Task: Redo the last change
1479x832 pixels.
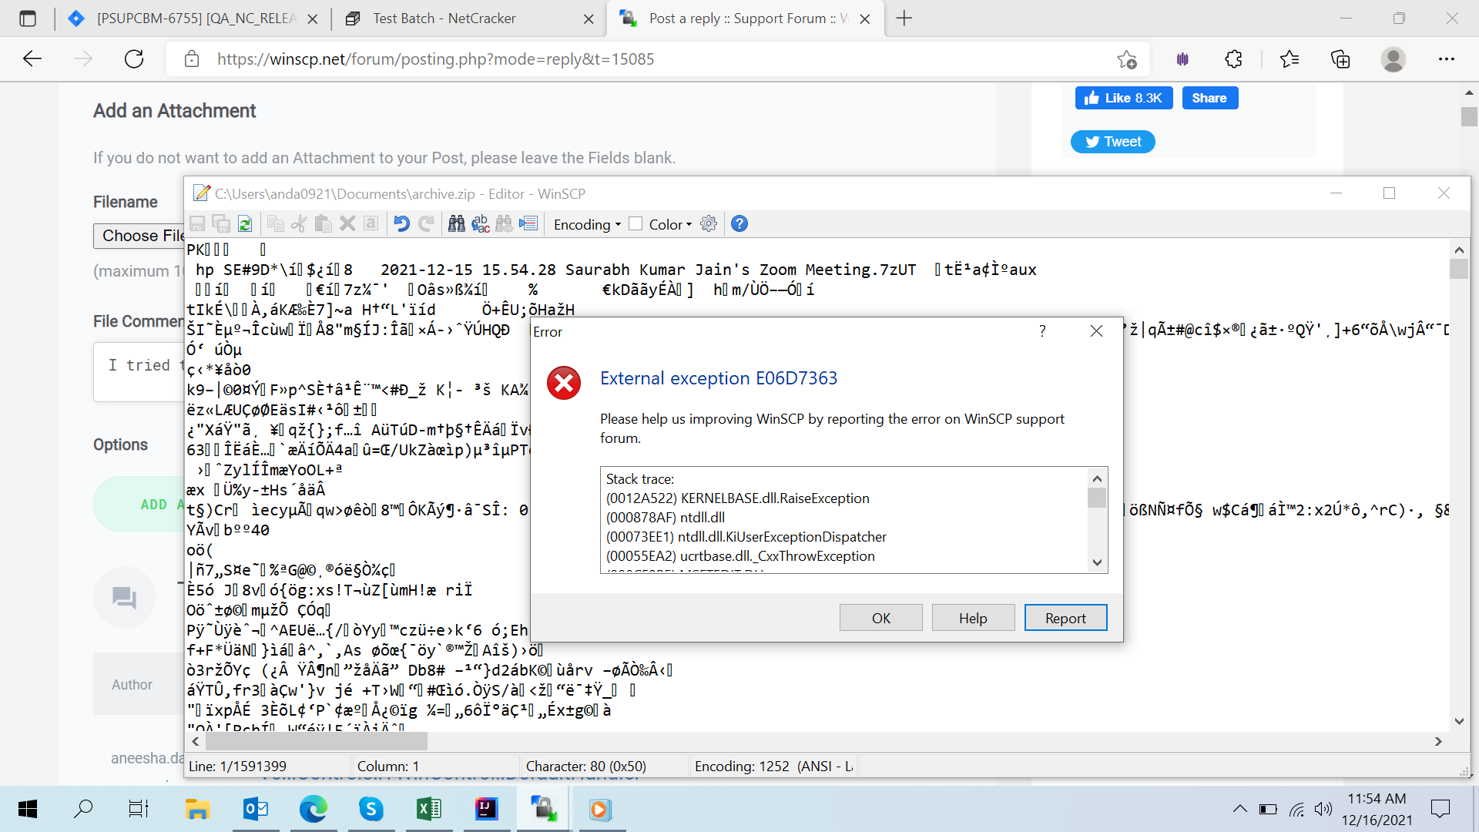Action: pyautogui.click(x=426, y=223)
